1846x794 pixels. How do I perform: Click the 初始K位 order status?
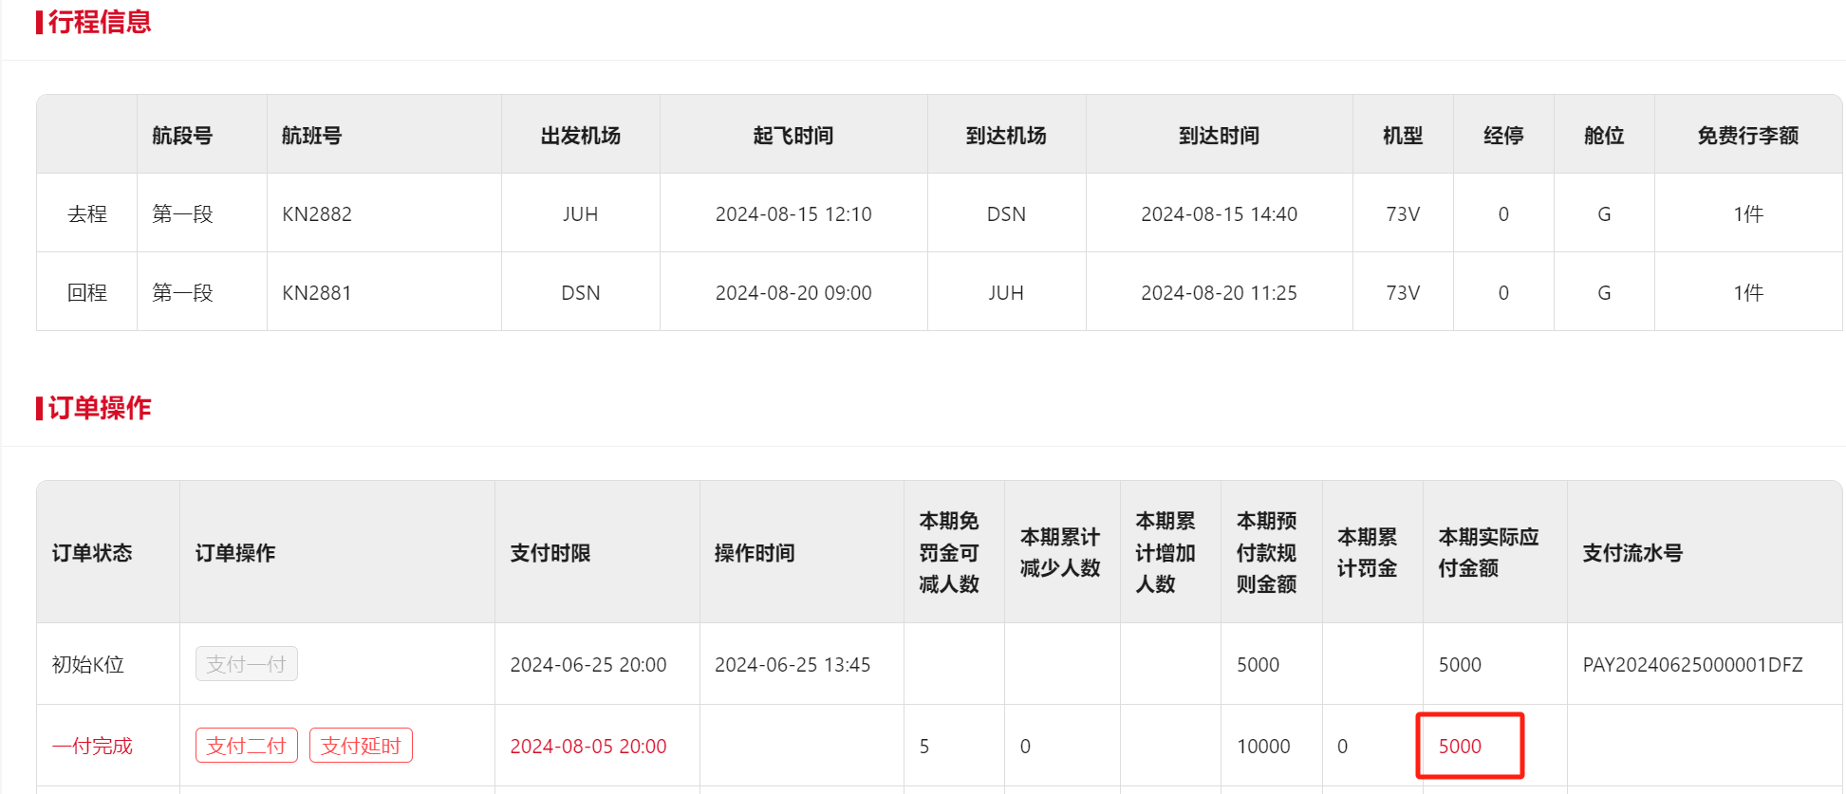[x=87, y=665]
